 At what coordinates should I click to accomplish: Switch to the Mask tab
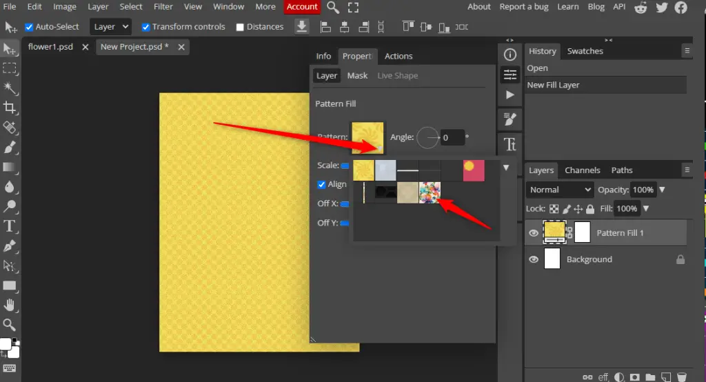pos(357,76)
